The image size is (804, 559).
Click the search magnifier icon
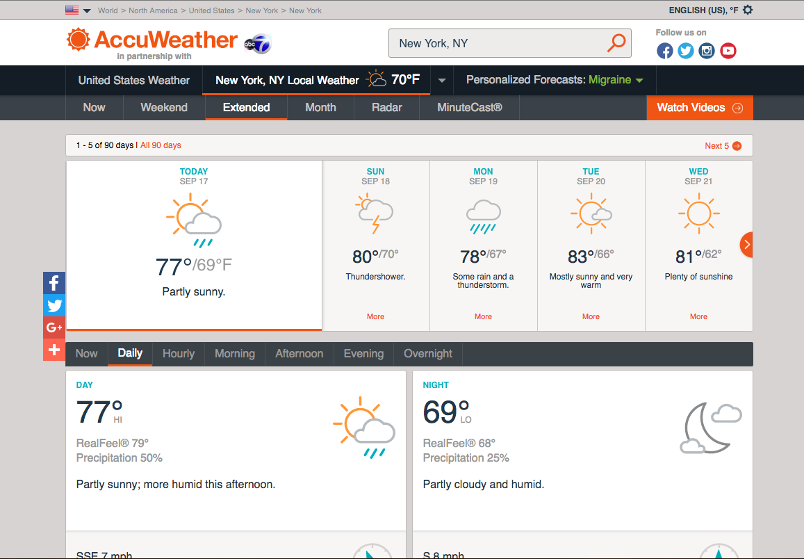point(616,42)
